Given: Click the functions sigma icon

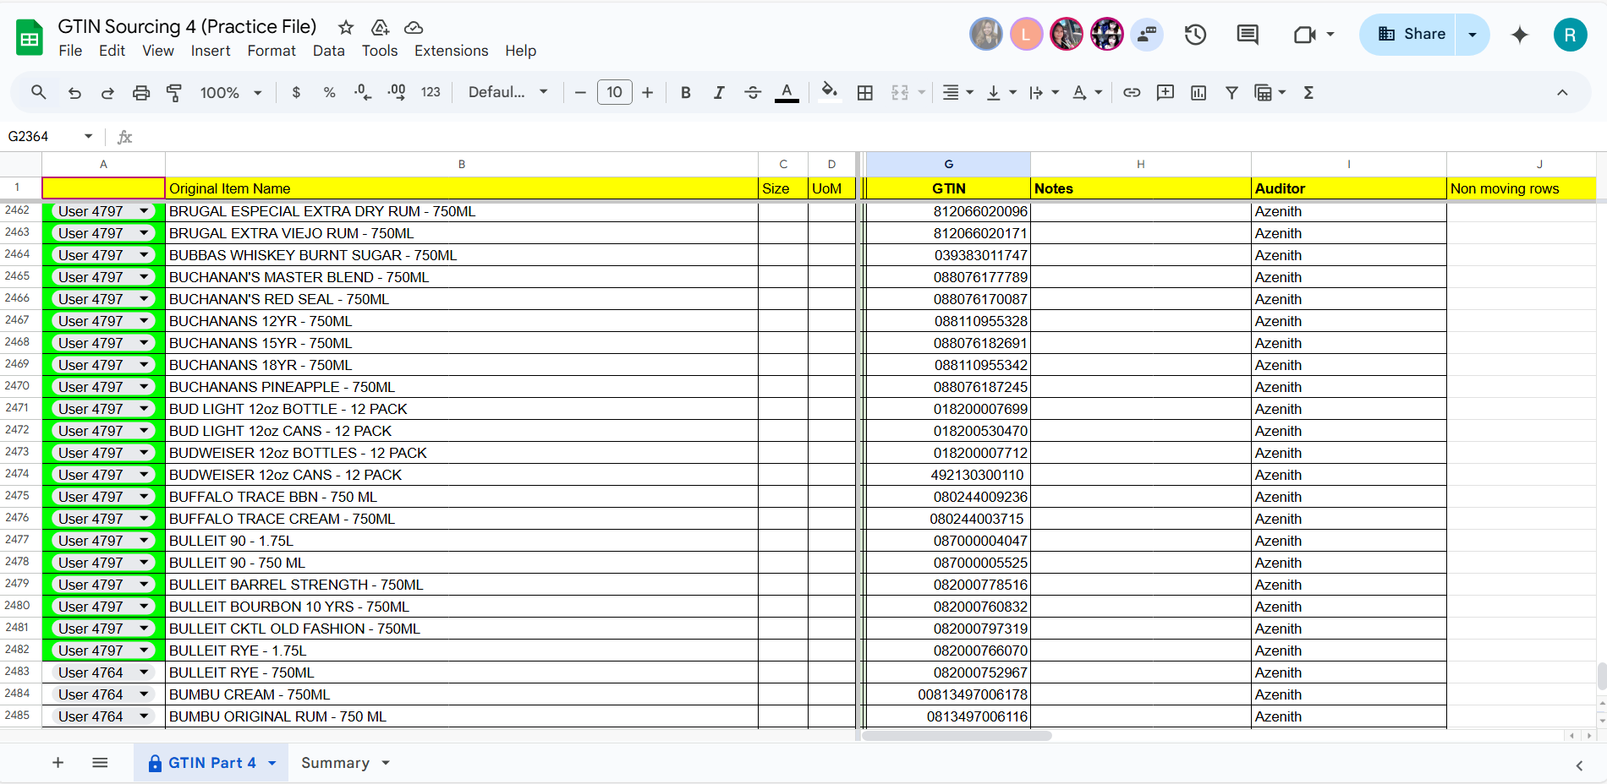Looking at the screenshot, I should 1308,93.
